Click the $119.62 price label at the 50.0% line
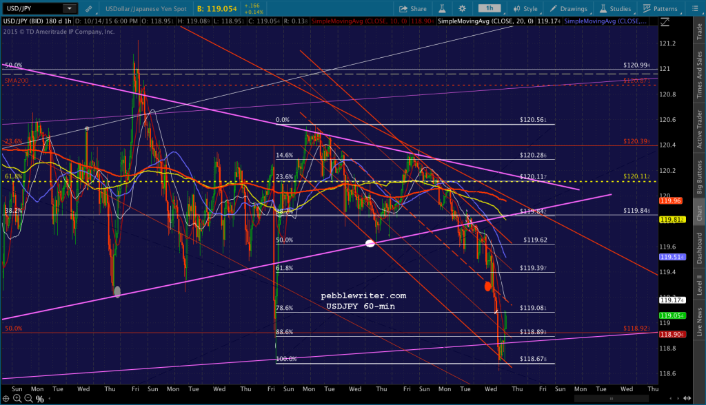Screen dimensions: 706x405 coord(535,240)
